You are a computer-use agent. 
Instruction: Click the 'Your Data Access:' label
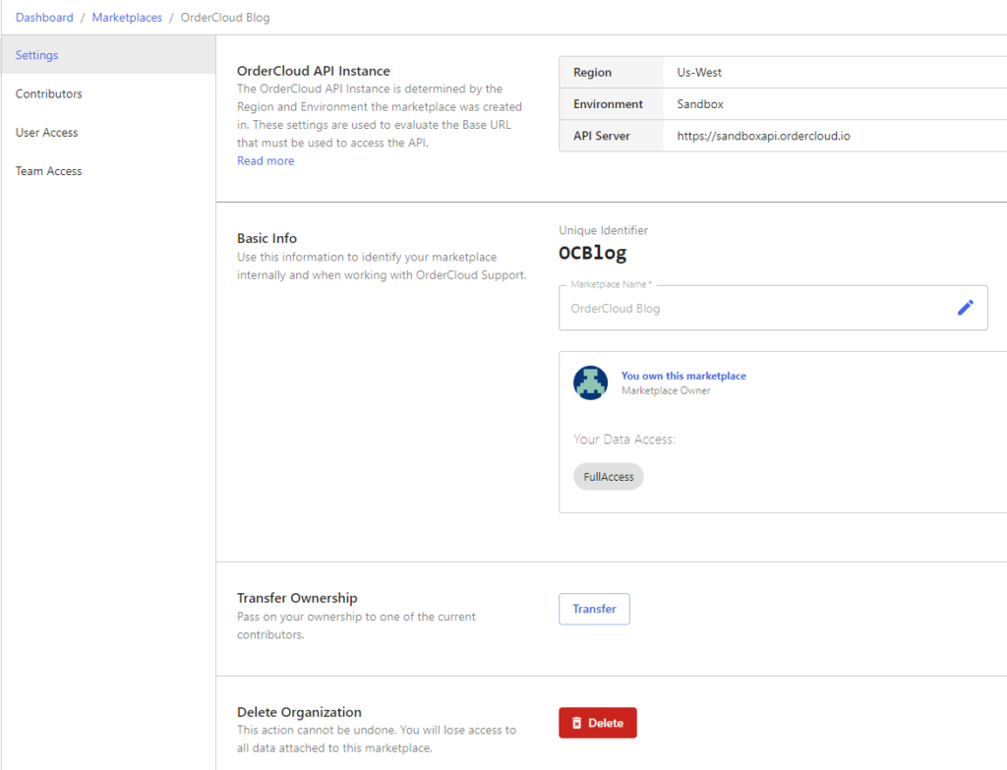tap(624, 440)
